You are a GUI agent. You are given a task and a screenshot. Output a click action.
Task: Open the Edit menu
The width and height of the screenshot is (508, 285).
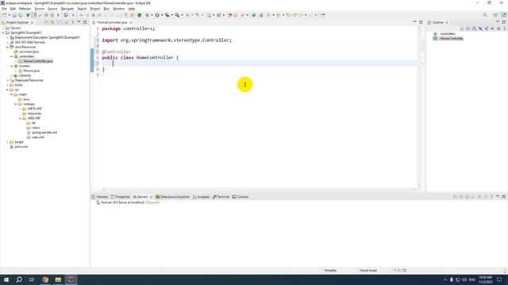pos(13,9)
